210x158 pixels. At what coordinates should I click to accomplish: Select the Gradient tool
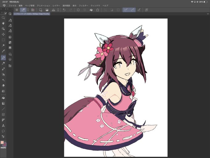pyautogui.click(x=3, y=103)
